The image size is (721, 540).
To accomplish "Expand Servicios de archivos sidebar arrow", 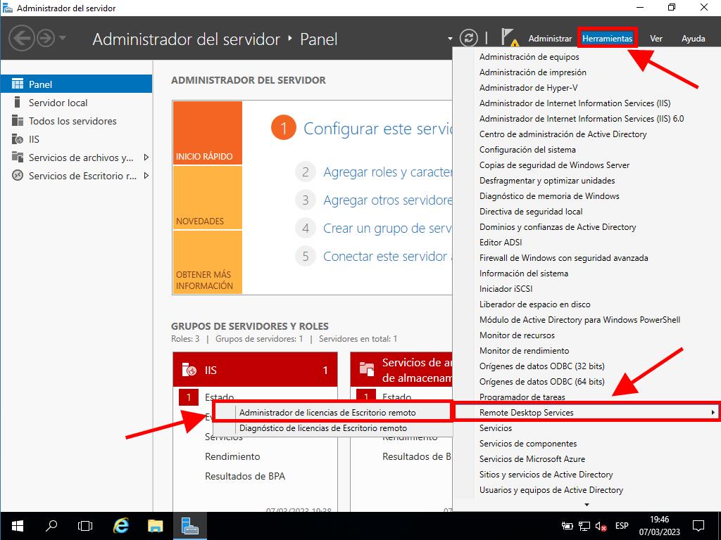I will point(146,157).
